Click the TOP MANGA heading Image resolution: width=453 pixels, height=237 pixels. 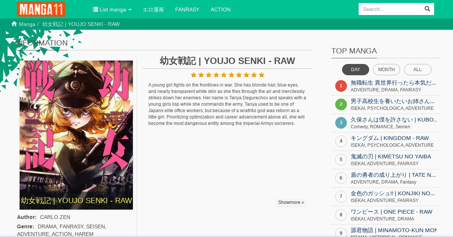[x=354, y=51]
